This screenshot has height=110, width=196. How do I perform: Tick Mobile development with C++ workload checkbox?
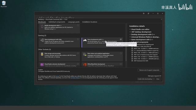pos(78,25)
